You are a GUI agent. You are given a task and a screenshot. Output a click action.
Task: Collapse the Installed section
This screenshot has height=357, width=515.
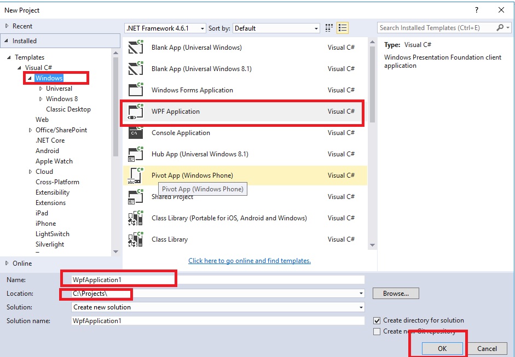(6, 40)
